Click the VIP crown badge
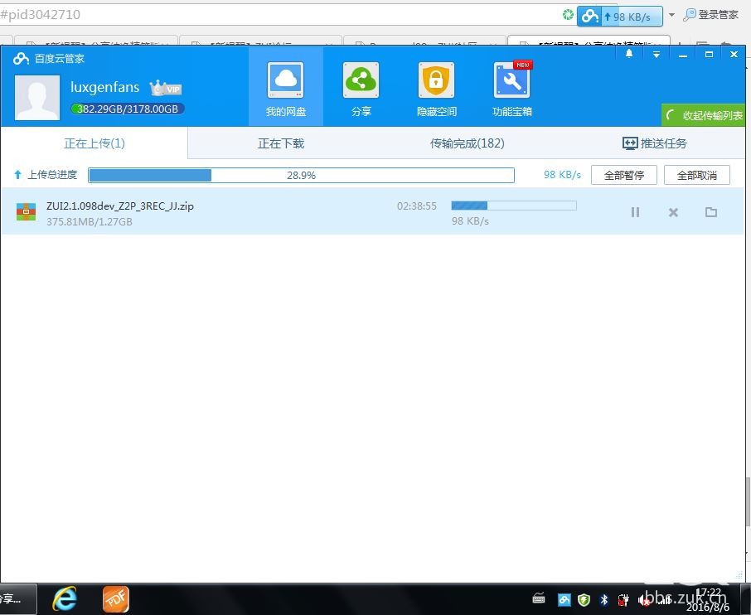 point(165,89)
